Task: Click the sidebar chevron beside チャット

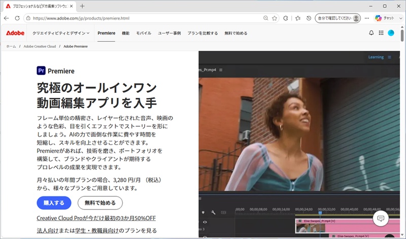Action: pyautogui.click(x=400, y=18)
